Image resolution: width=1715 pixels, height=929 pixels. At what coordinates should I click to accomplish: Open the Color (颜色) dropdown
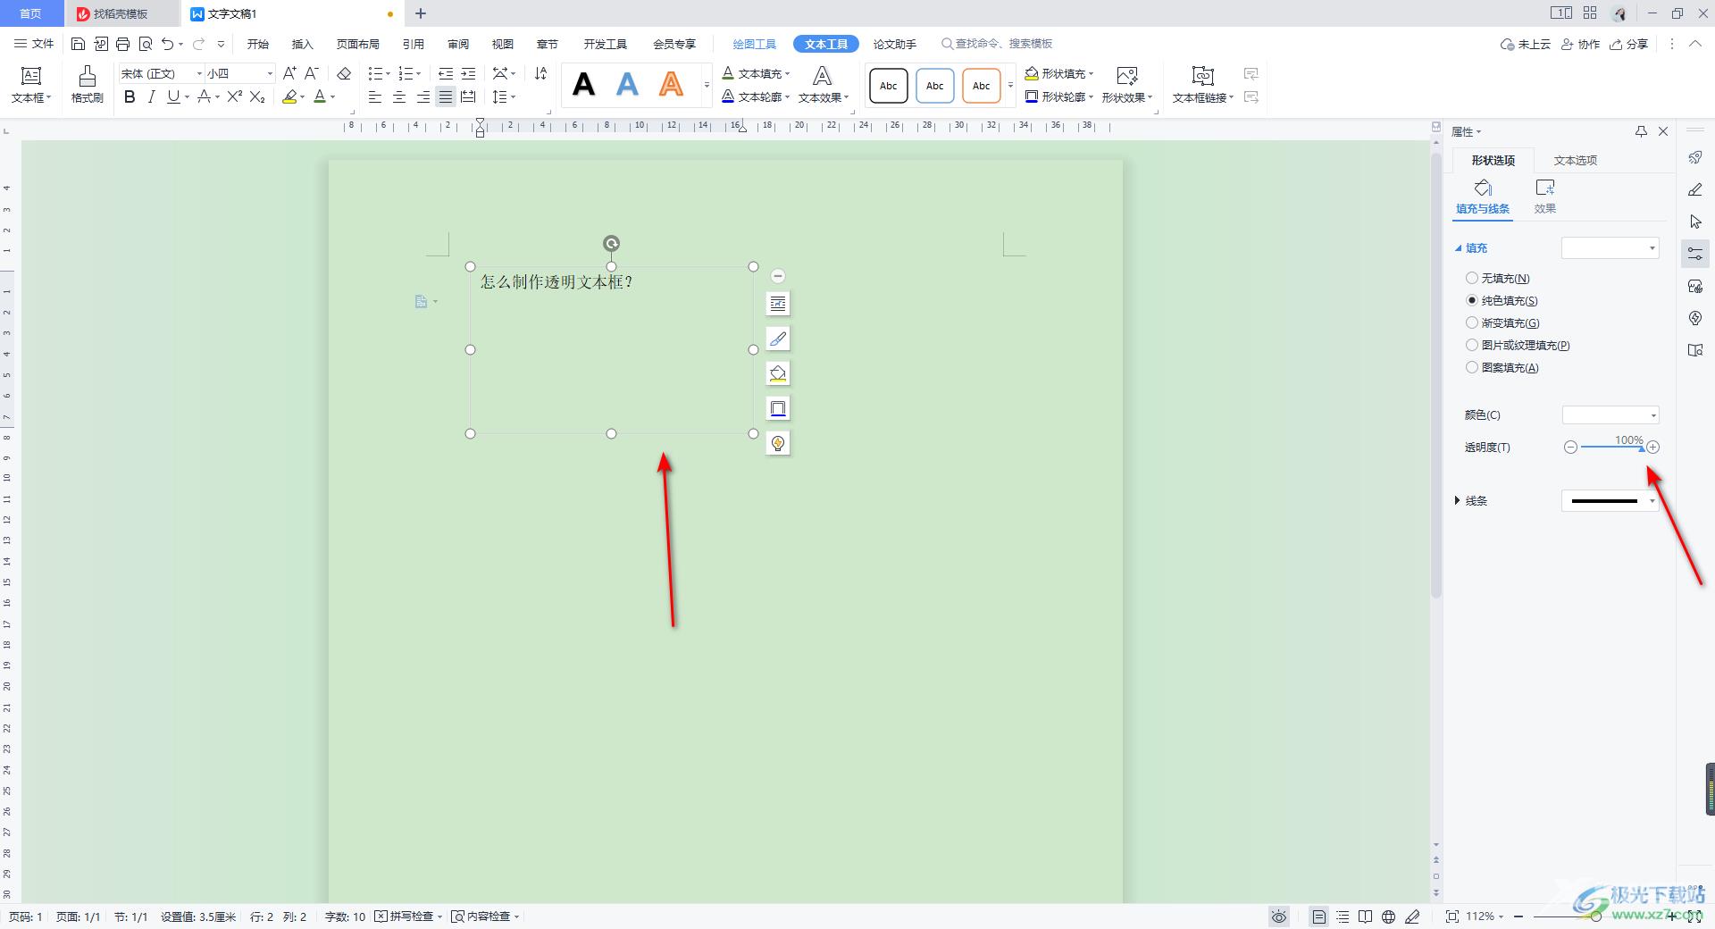pyautogui.click(x=1610, y=414)
